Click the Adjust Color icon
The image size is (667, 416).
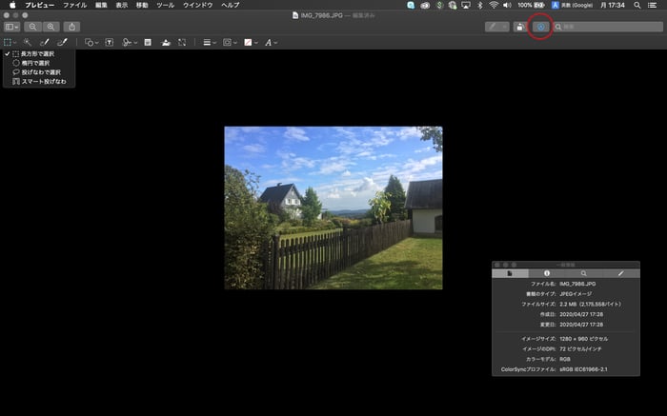point(166,43)
